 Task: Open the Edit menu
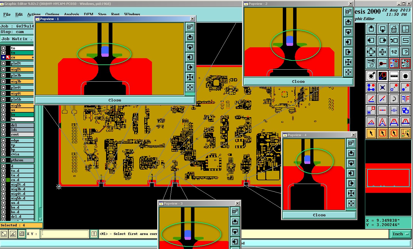click(x=19, y=14)
